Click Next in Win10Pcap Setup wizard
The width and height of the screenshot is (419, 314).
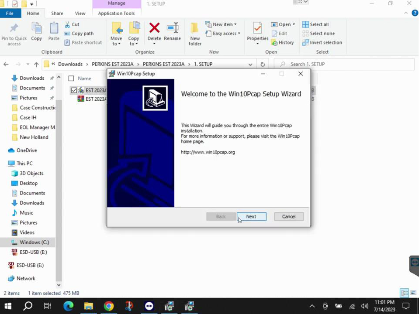pyautogui.click(x=252, y=216)
